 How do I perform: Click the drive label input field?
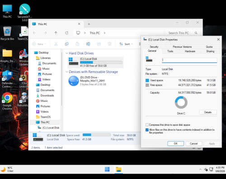189,60
